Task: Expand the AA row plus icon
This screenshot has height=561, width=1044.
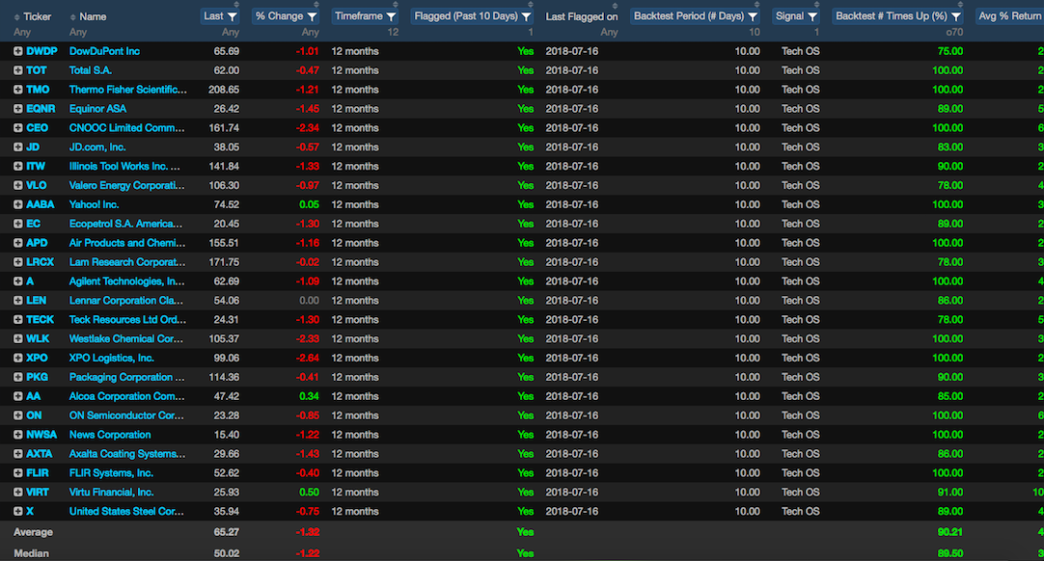Action: coord(18,396)
